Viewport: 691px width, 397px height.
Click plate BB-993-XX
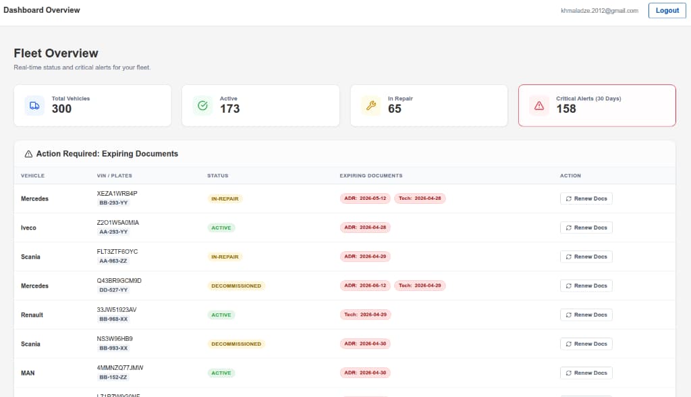pyautogui.click(x=113, y=348)
